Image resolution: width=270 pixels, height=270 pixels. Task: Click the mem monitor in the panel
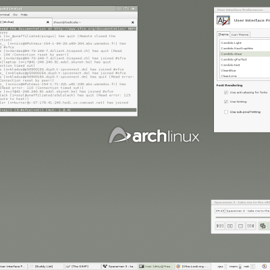coord(236,267)
